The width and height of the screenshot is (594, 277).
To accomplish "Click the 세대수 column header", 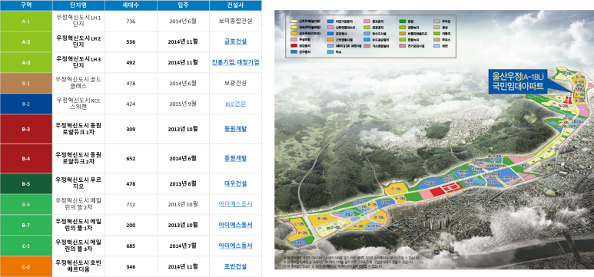I will 131,5.
